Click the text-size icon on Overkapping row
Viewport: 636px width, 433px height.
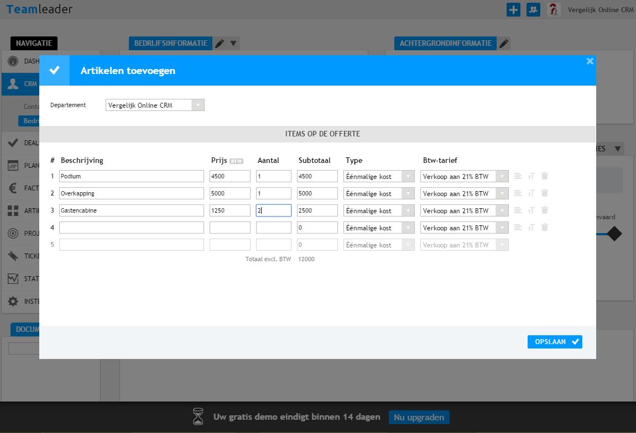(531, 193)
